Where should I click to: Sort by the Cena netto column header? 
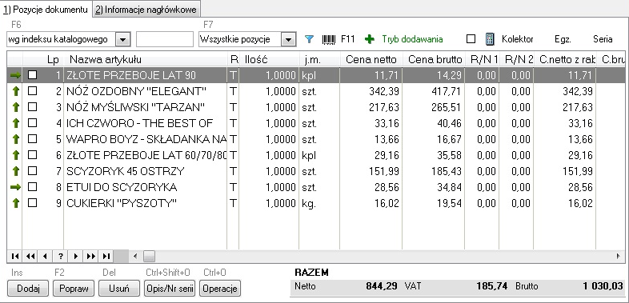click(x=371, y=60)
